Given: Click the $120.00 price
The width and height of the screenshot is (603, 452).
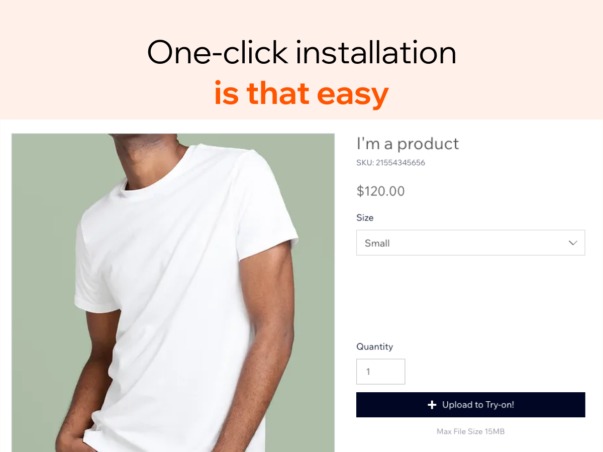Looking at the screenshot, I should click(380, 191).
